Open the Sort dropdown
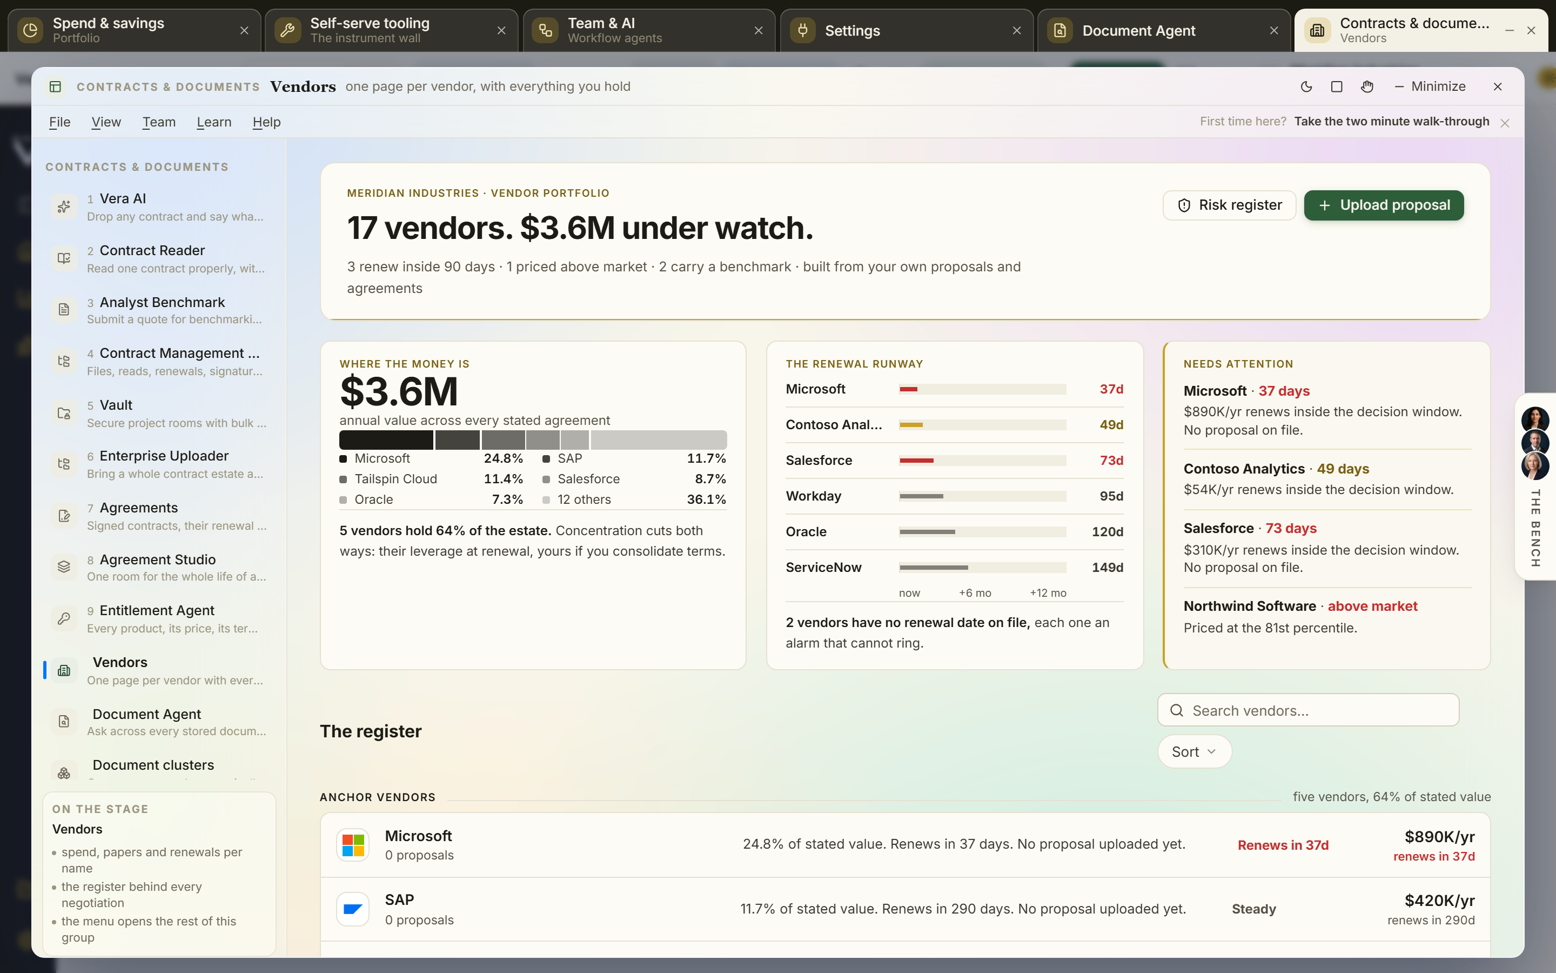1556x973 pixels. click(x=1194, y=751)
